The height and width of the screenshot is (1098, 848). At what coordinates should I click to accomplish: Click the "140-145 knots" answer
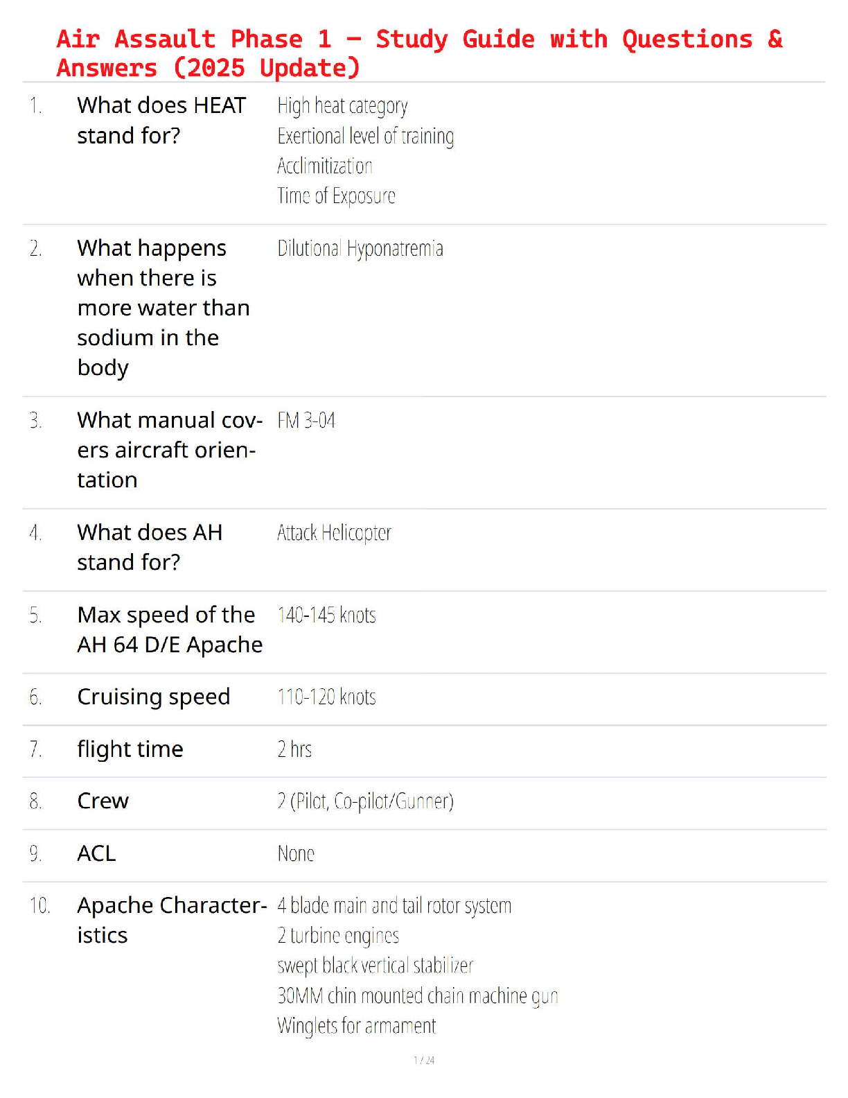click(x=326, y=616)
